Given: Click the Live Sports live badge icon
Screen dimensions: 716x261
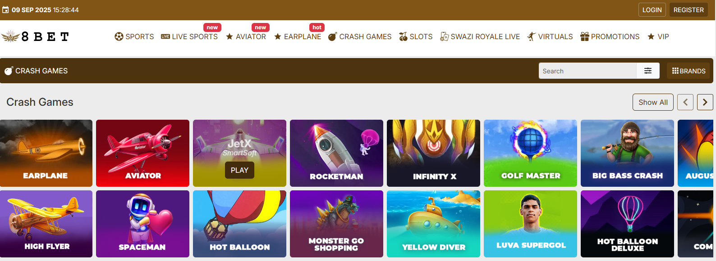Looking at the screenshot, I should click(165, 36).
